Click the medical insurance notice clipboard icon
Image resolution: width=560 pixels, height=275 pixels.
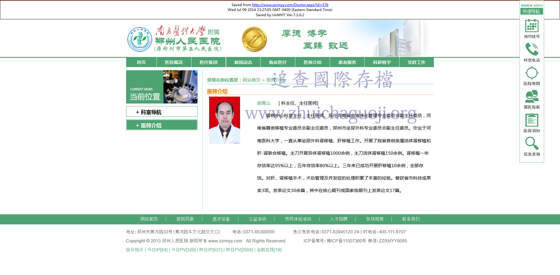tap(532, 120)
